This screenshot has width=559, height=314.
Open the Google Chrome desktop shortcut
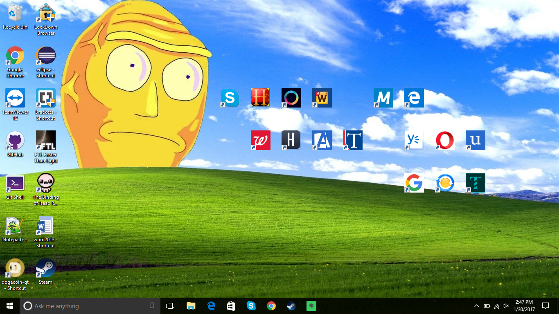pos(15,62)
